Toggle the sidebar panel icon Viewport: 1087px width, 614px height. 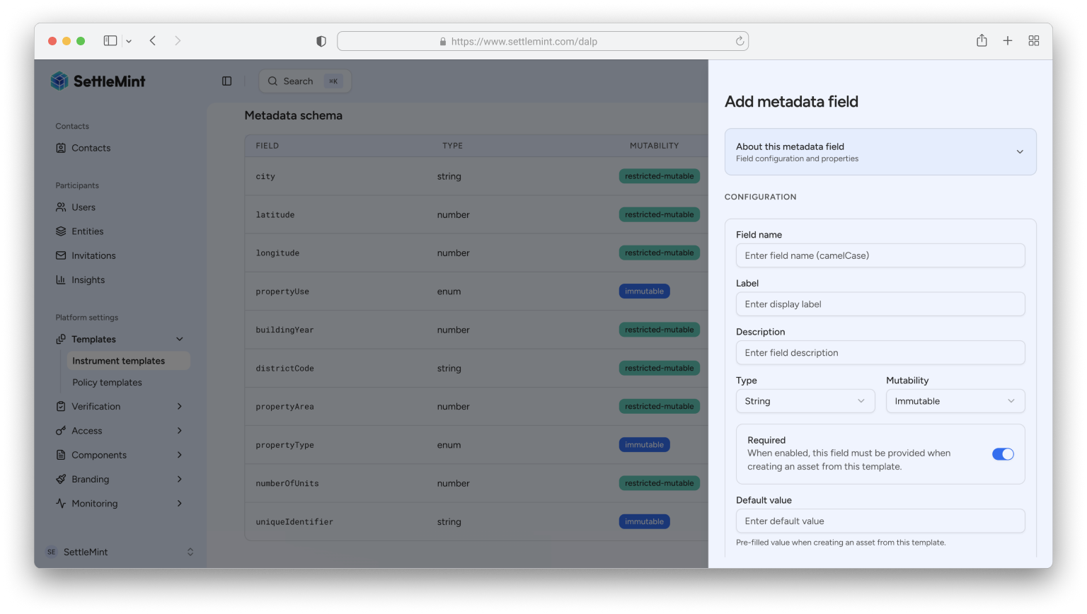(x=226, y=81)
